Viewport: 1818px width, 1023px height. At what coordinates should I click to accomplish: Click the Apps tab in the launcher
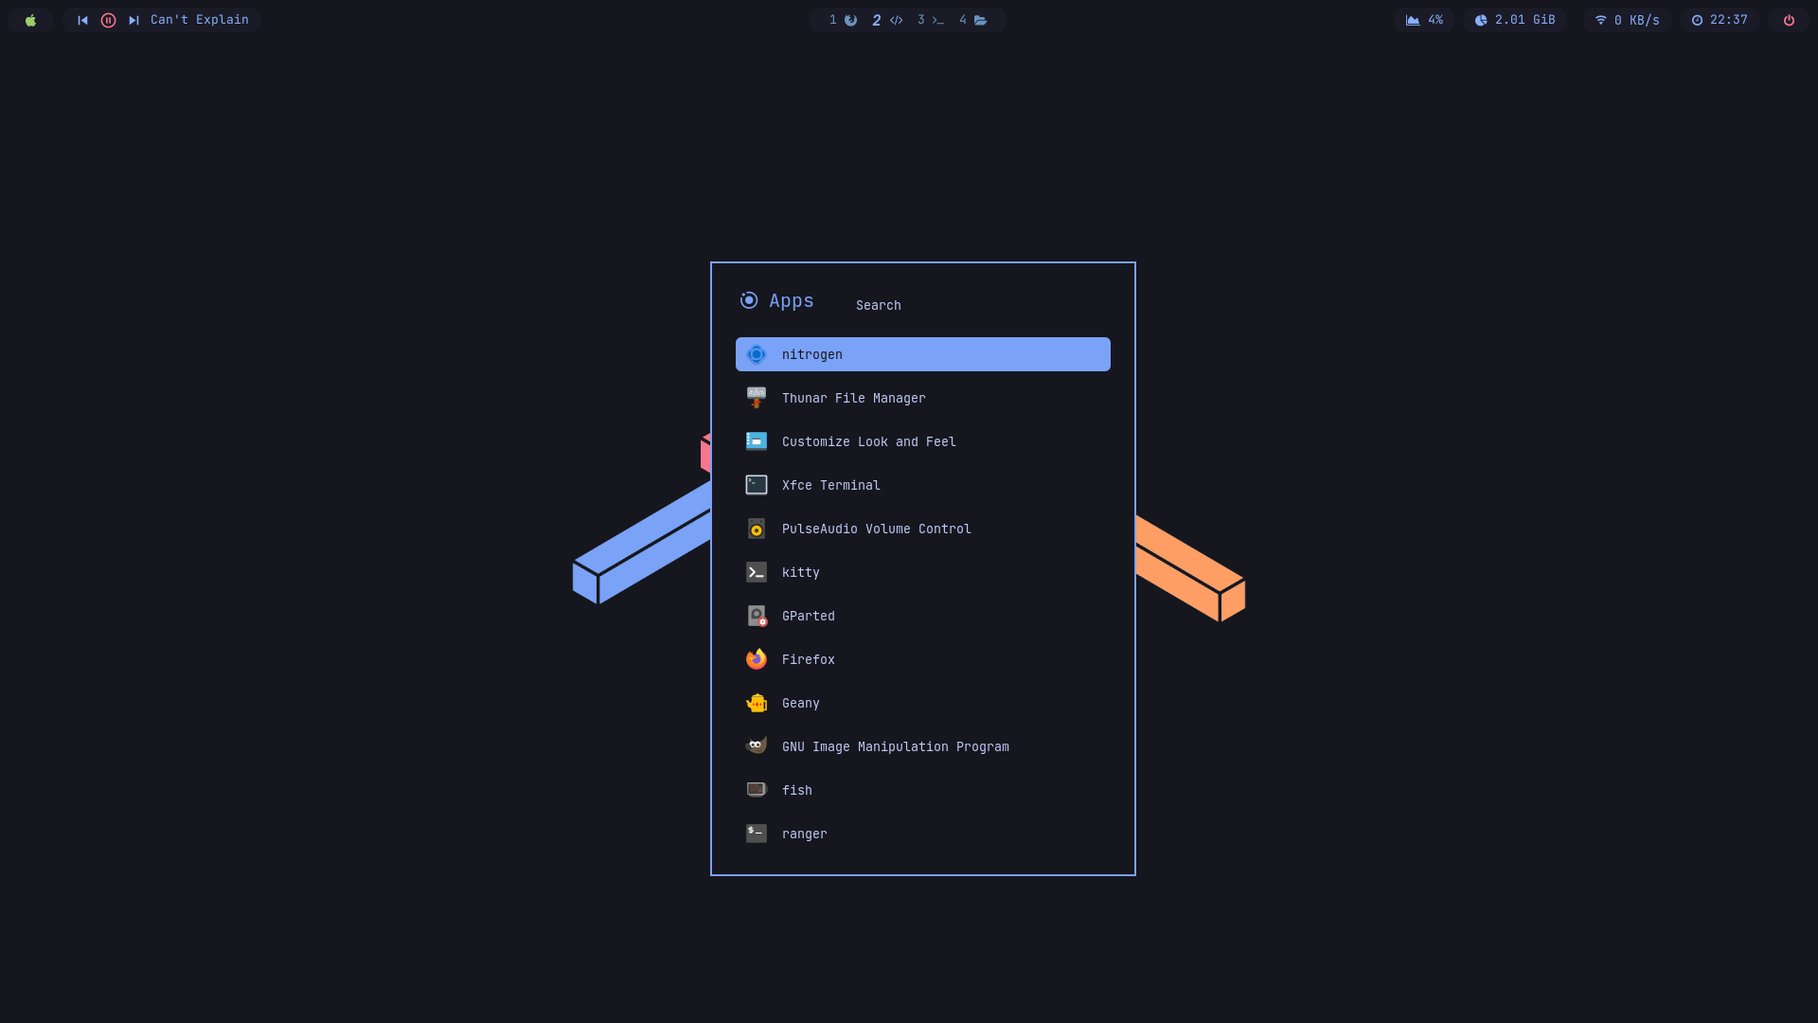[776, 300]
